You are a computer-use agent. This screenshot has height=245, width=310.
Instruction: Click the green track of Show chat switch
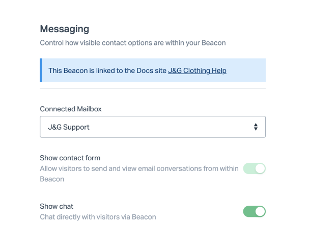tap(249, 211)
